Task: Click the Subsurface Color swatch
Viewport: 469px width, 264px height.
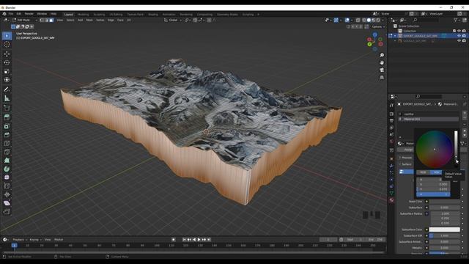Action: pyautogui.click(x=445, y=230)
